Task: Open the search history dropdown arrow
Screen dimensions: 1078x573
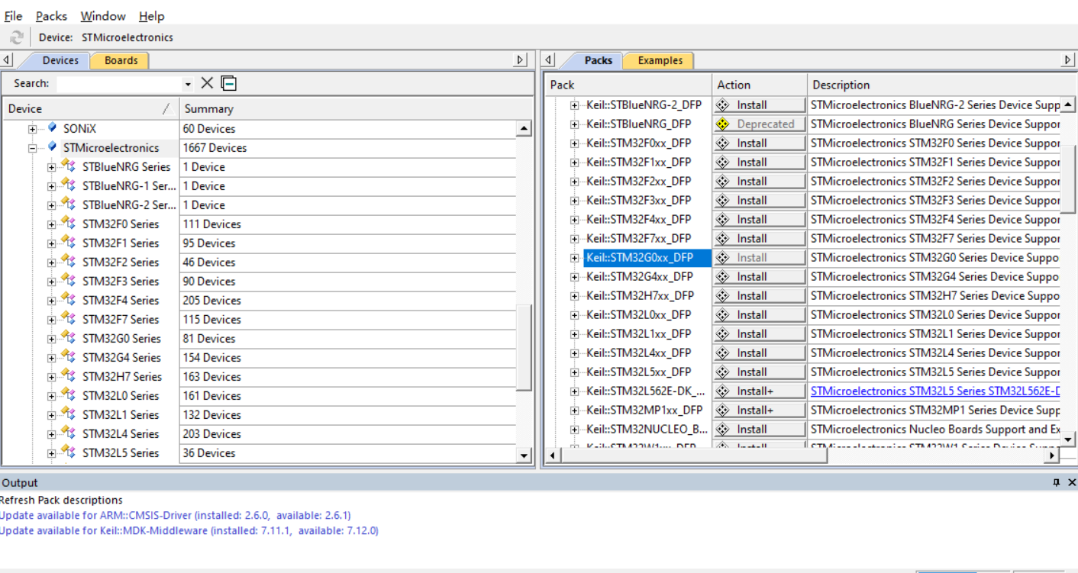Action: pyautogui.click(x=188, y=84)
